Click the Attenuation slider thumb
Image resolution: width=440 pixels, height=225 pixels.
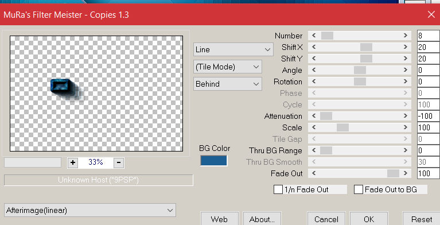(326, 116)
